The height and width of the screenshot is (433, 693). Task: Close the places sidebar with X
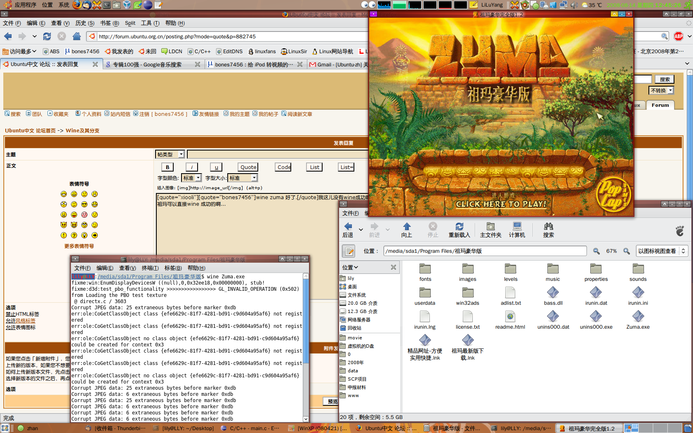(394, 267)
